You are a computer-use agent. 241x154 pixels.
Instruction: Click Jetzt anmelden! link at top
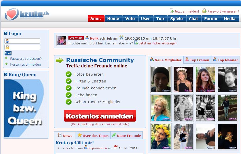tap(187, 11)
